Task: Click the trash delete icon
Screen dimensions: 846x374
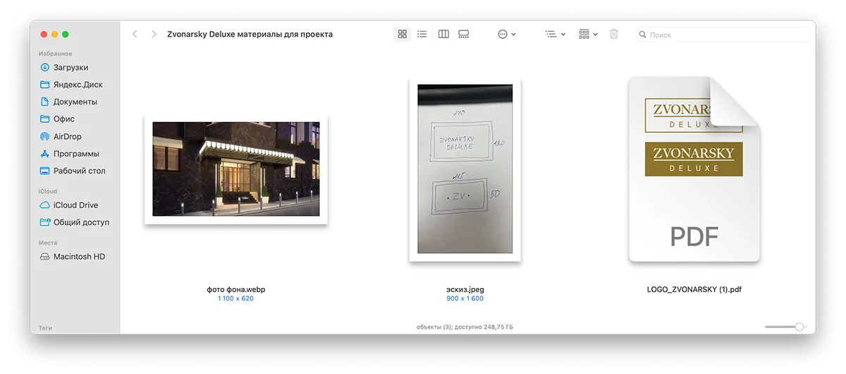Action: point(613,34)
